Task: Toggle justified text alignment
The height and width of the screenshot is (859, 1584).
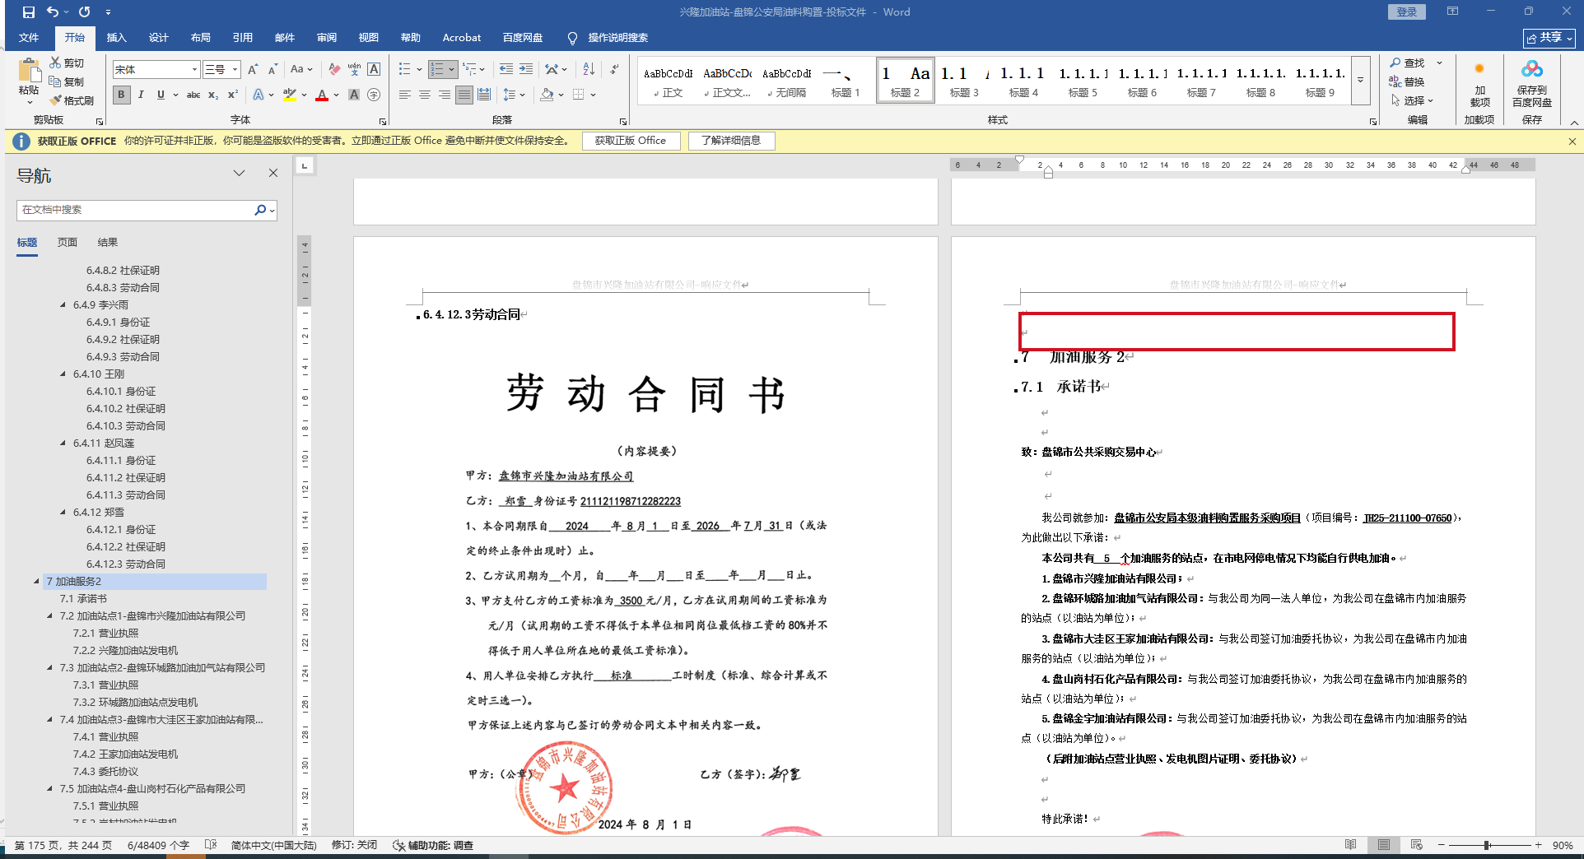Action: point(464,95)
